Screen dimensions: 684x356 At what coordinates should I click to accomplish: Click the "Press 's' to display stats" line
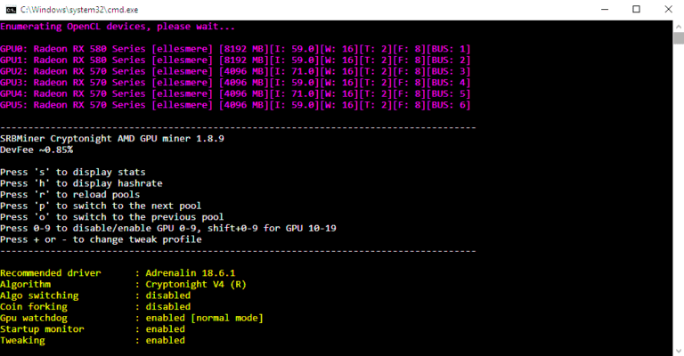73,172
